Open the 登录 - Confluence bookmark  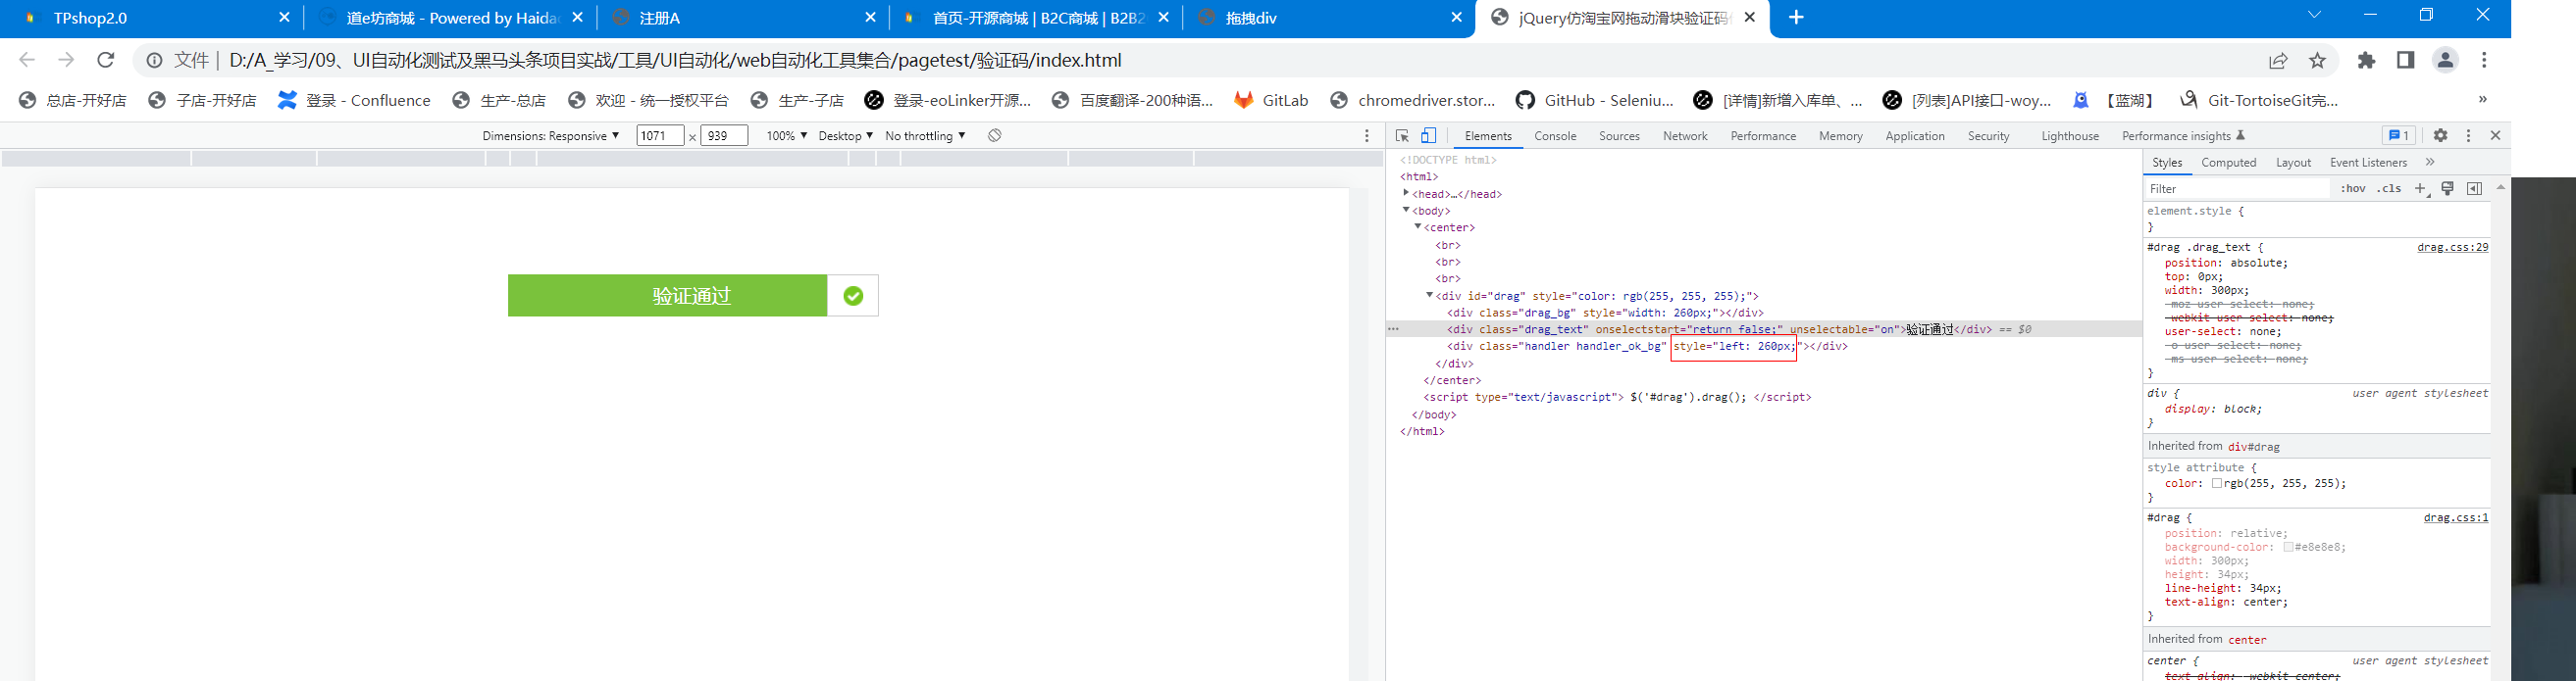pyautogui.click(x=354, y=100)
